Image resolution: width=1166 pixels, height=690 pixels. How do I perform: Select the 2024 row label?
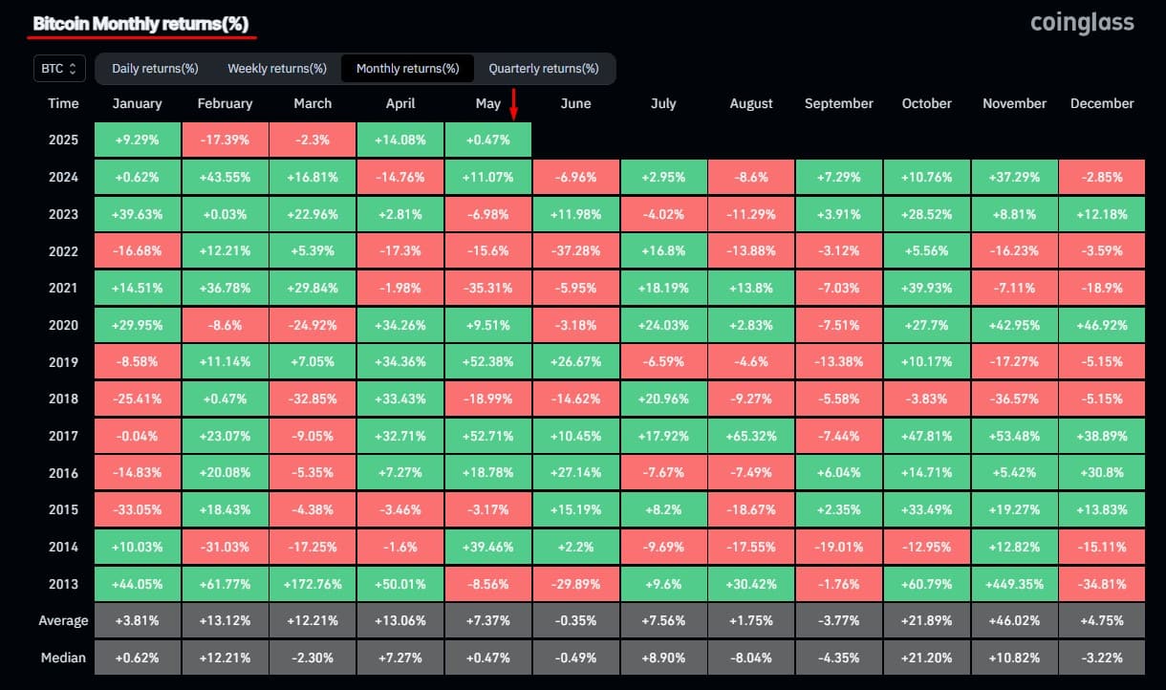point(63,177)
